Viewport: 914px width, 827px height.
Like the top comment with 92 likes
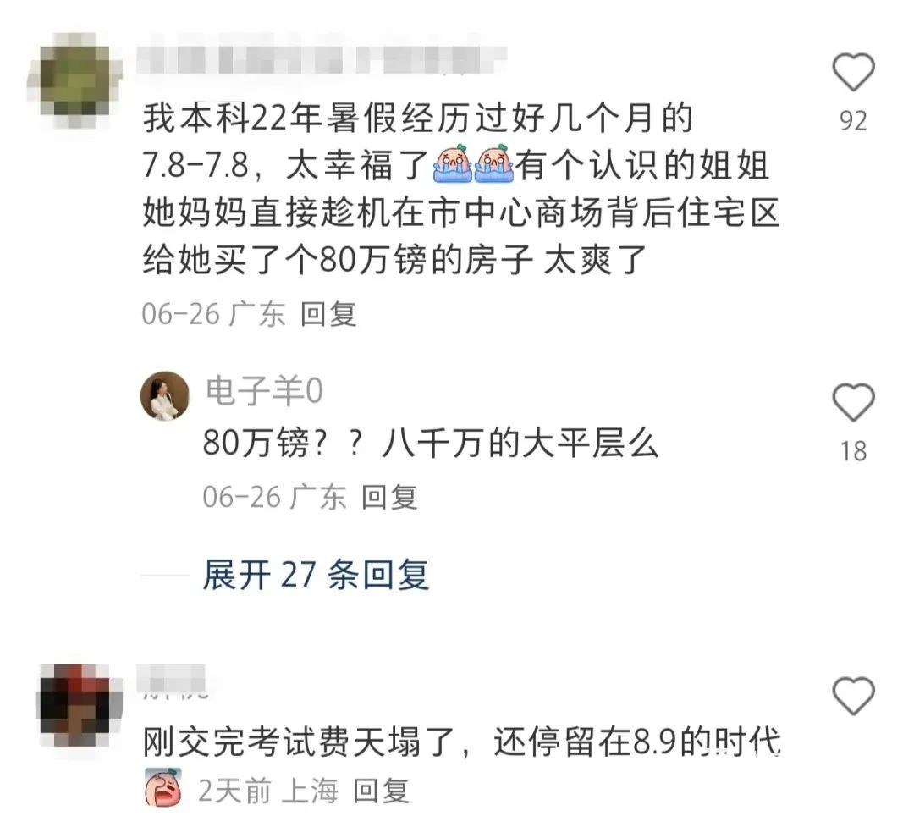pos(853,72)
